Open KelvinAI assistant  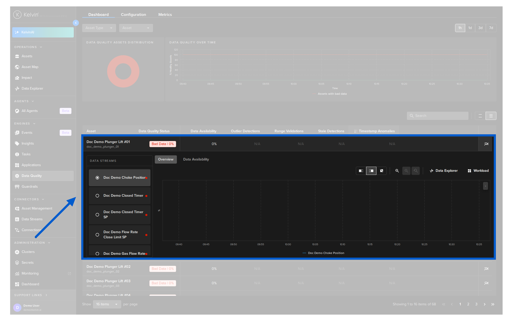43,32
